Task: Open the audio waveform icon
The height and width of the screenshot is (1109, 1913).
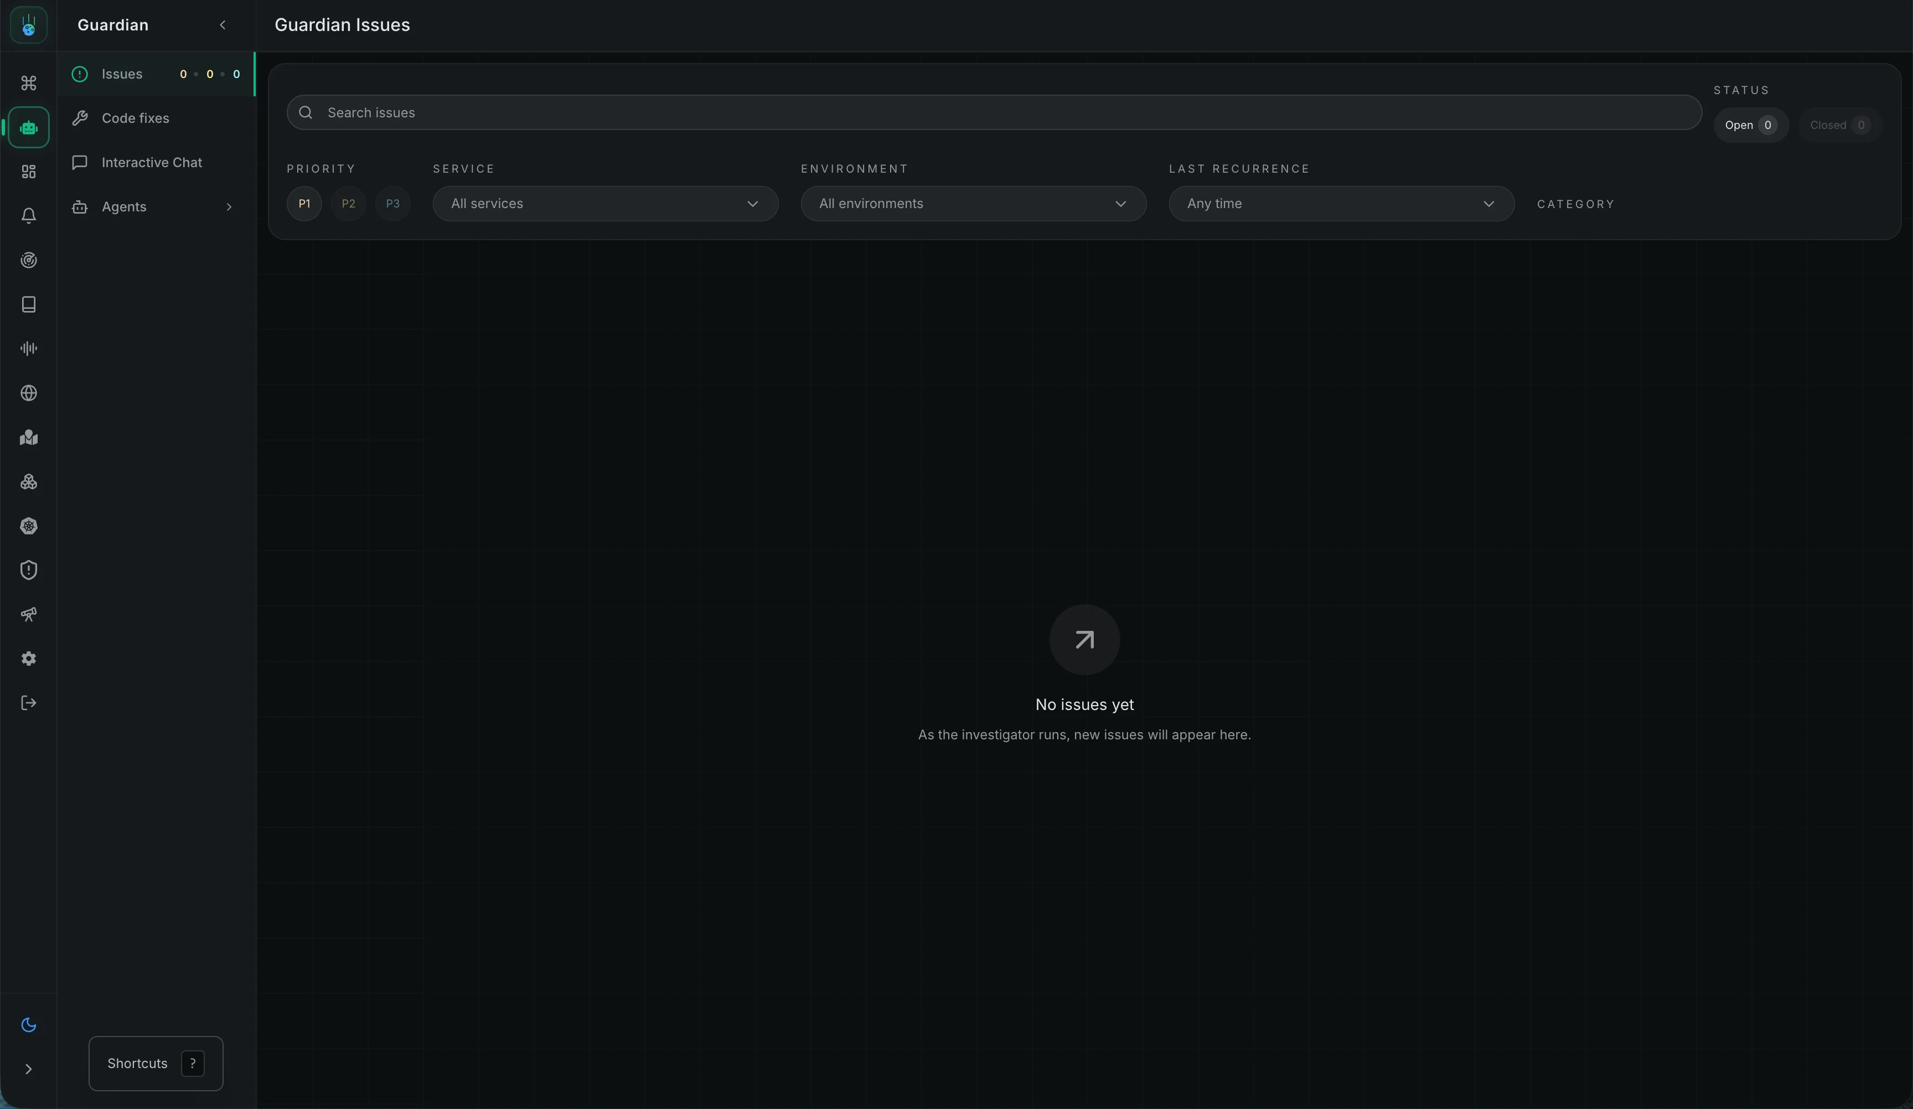Action: point(29,349)
